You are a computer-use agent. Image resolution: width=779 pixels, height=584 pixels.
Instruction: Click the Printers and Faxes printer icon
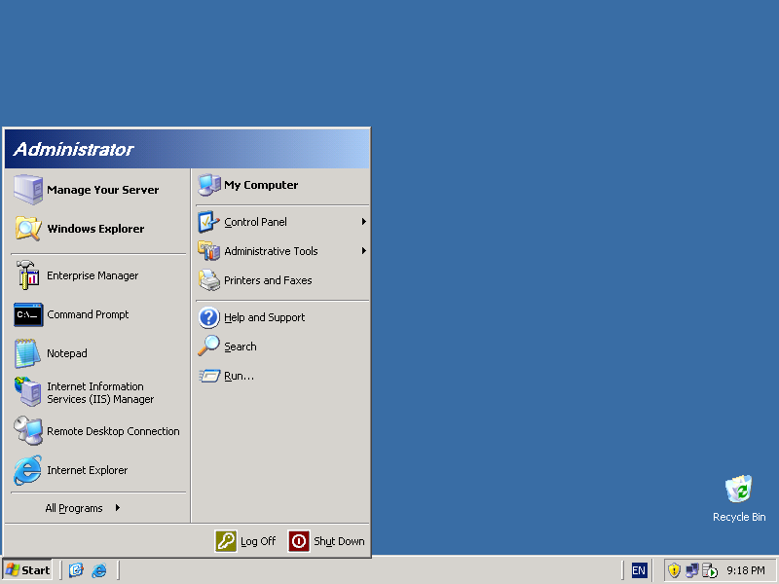pos(209,280)
